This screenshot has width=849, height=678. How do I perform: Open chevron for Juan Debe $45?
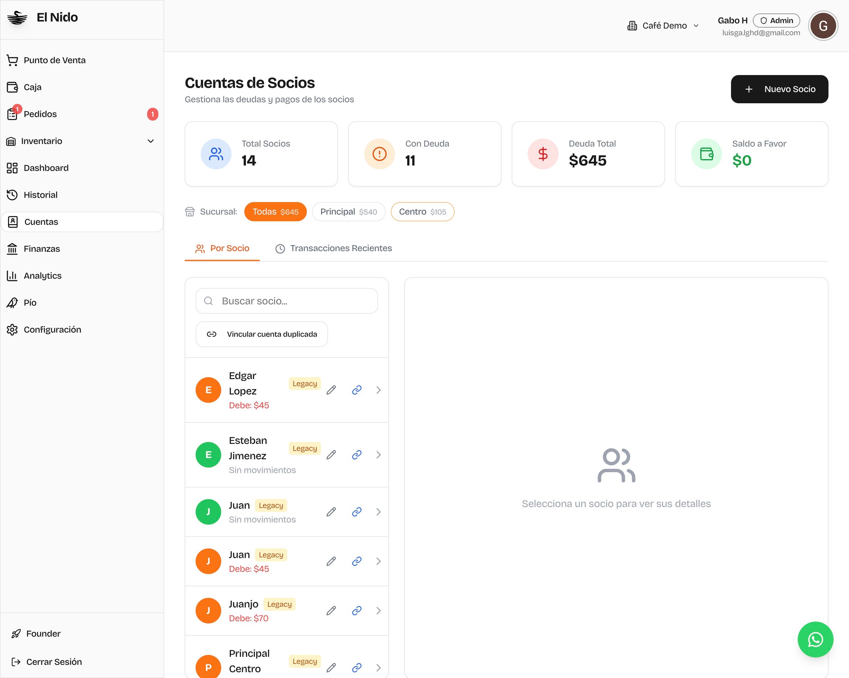click(x=378, y=561)
